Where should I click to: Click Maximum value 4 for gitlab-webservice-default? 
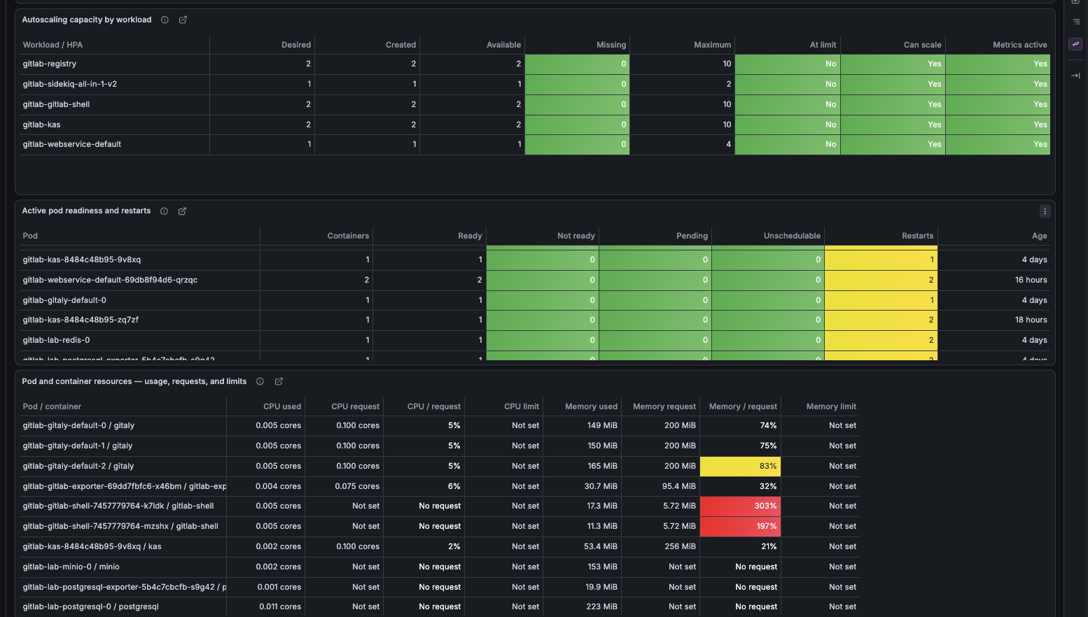[x=728, y=144]
